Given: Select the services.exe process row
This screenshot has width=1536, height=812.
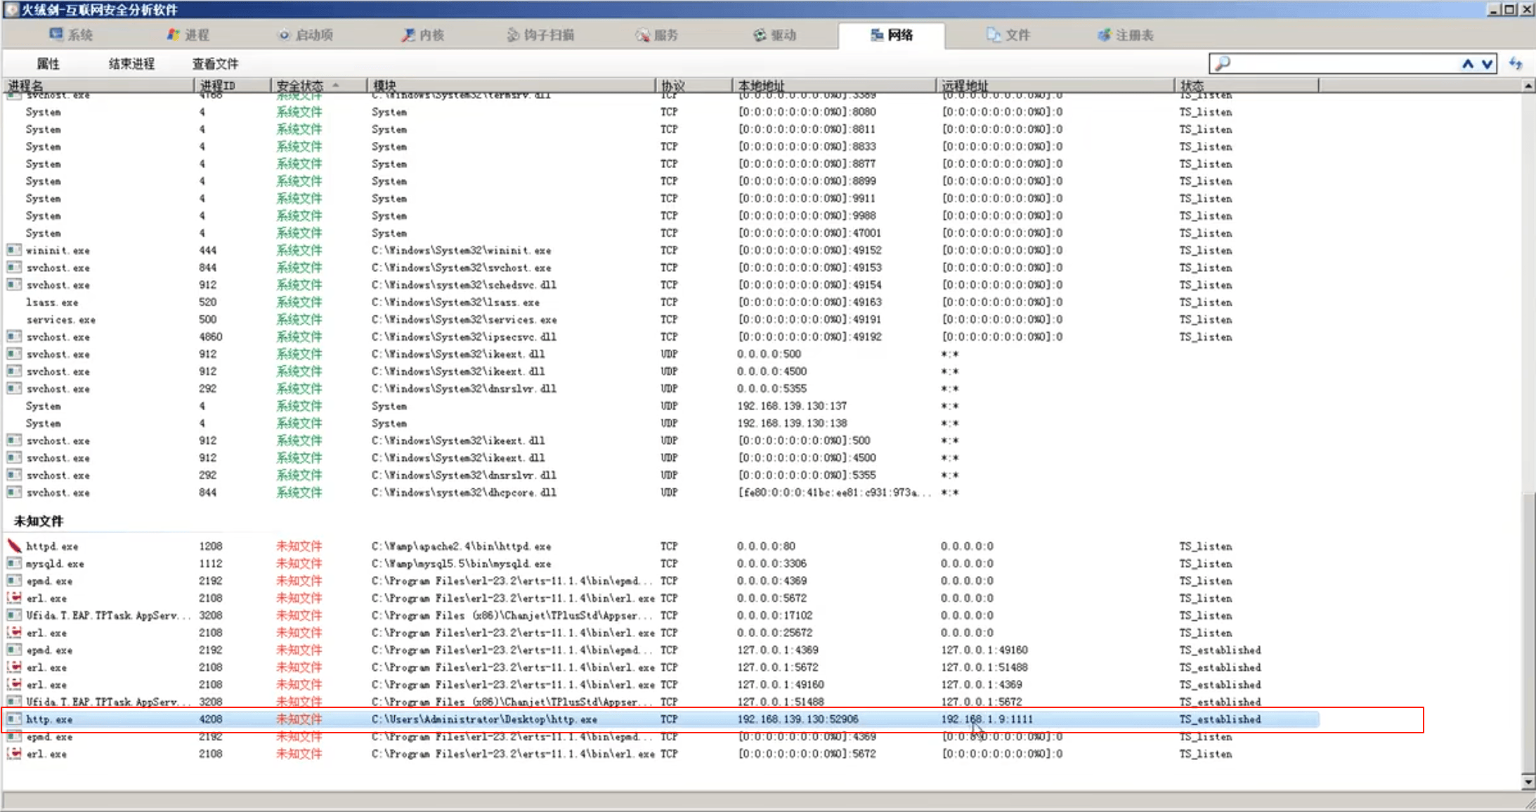Looking at the screenshot, I should (660, 320).
